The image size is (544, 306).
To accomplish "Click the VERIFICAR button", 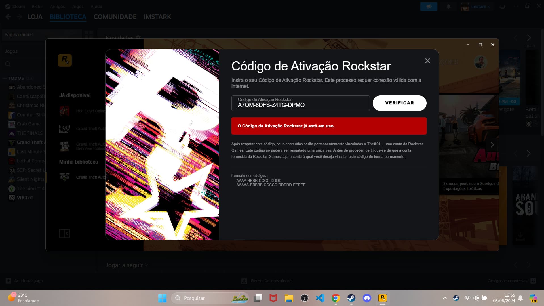I will pyautogui.click(x=399, y=103).
